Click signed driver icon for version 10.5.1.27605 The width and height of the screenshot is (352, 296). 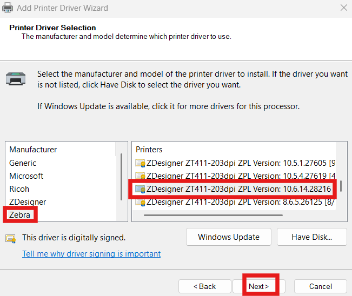[x=140, y=163]
